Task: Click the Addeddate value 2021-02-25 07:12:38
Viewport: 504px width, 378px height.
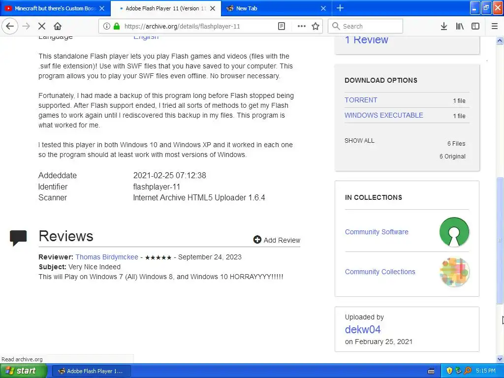Action: click(169, 176)
